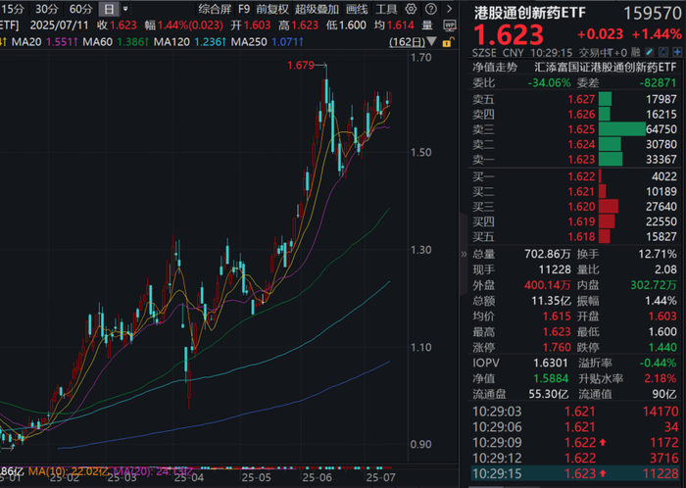
Task: Click 外盘 value 400.14万
Action: pos(547,285)
